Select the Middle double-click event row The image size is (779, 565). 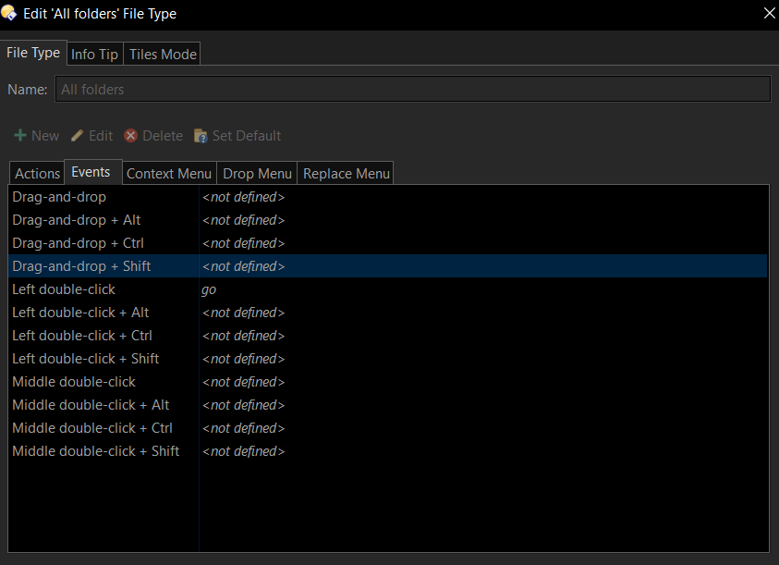74,382
